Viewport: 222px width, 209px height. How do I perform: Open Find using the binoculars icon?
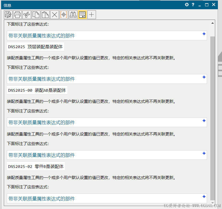tap(73, 14)
